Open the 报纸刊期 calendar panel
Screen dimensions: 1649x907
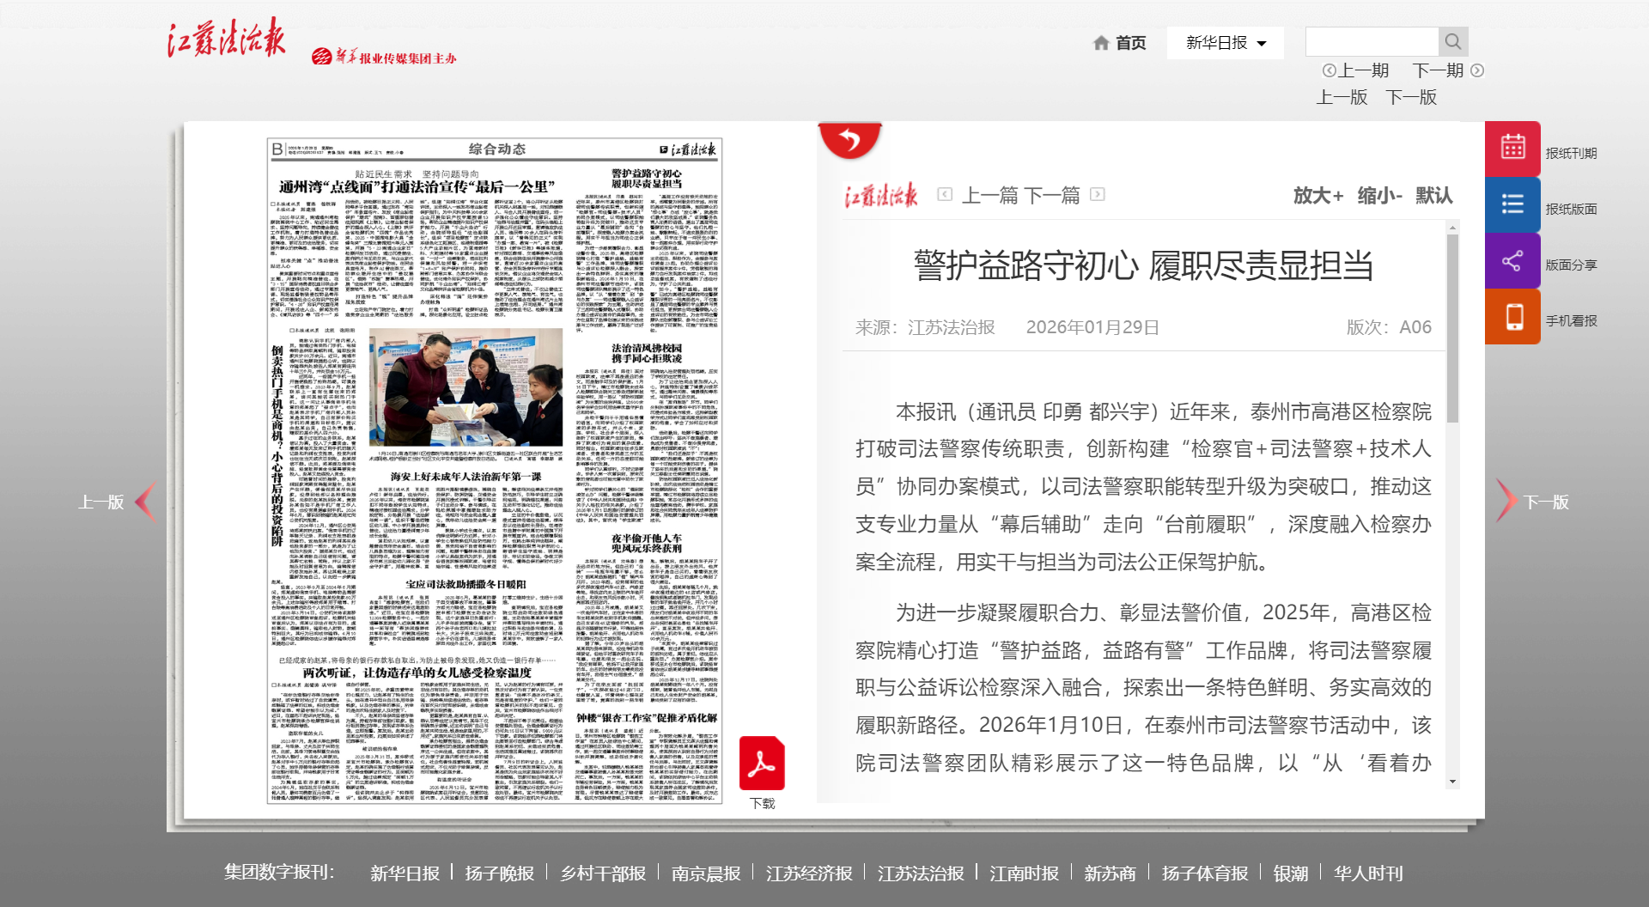point(1513,148)
